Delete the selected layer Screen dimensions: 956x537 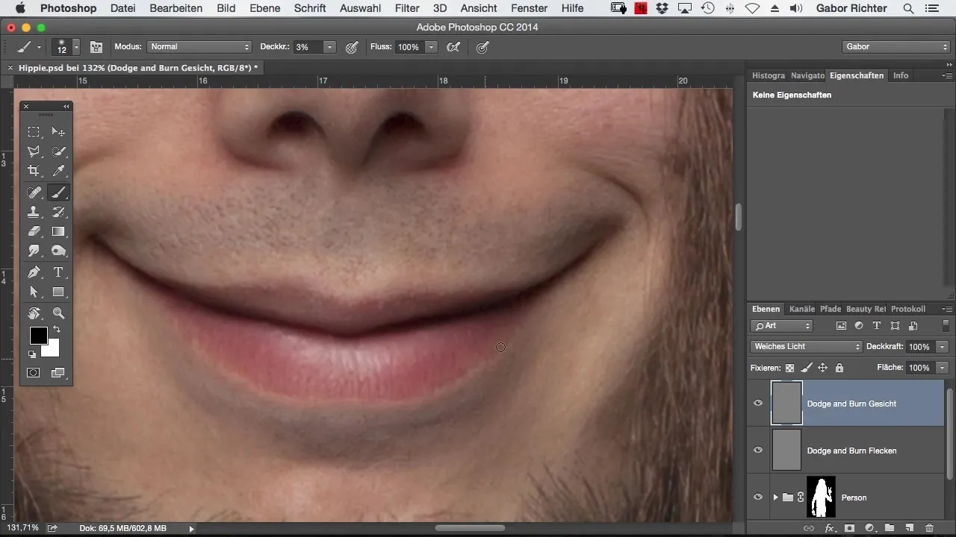[929, 528]
